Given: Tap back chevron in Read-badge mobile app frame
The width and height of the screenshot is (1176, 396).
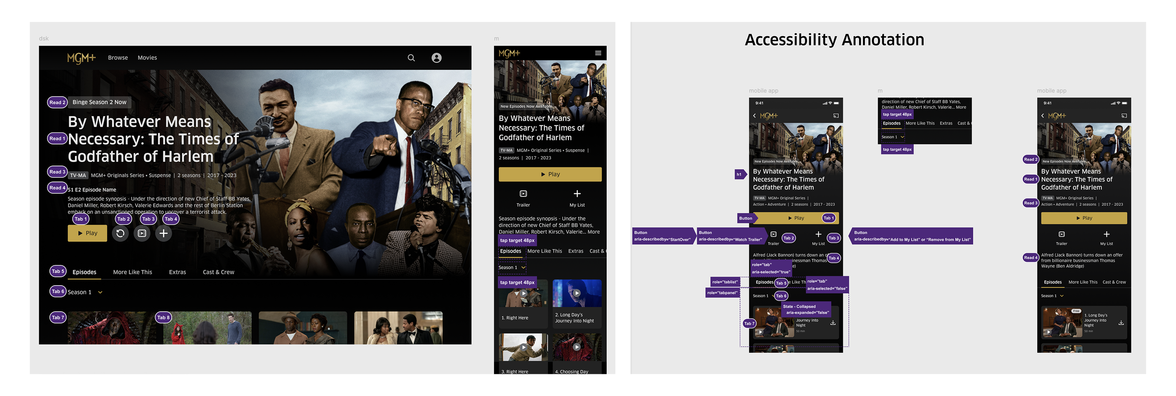Looking at the screenshot, I should click(x=1043, y=116).
